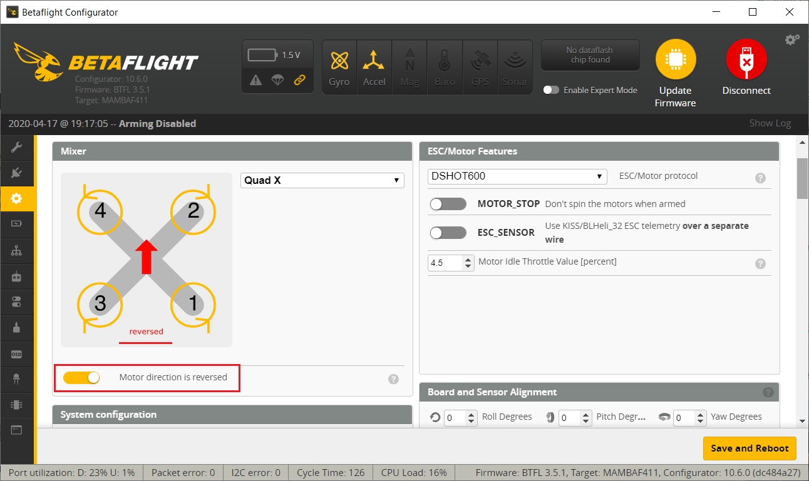Image resolution: width=809 pixels, height=481 pixels.
Task: Click the yellow link status icon
Action: [x=299, y=80]
